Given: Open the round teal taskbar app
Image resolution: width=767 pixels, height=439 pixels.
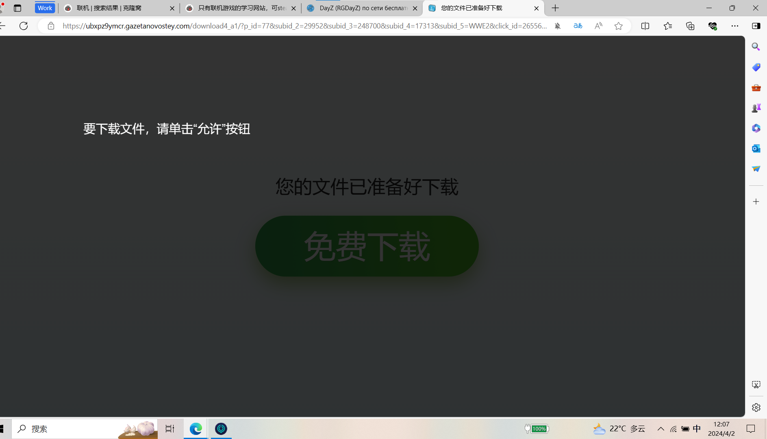Looking at the screenshot, I should tap(221, 429).
